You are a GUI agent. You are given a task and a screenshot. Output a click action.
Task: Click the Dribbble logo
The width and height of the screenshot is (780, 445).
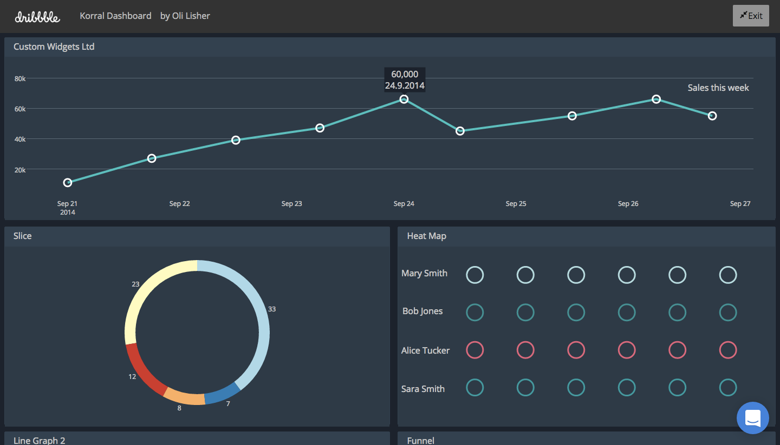click(x=37, y=16)
